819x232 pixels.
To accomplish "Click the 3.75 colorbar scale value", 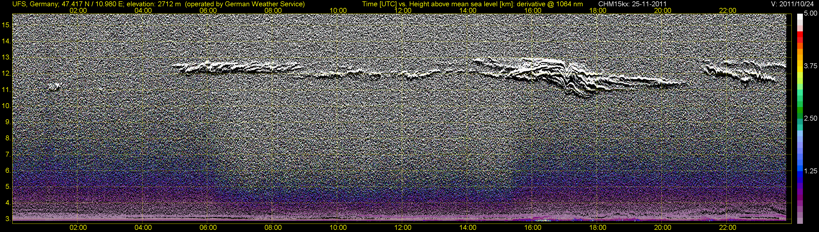I will (x=811, y=66).
